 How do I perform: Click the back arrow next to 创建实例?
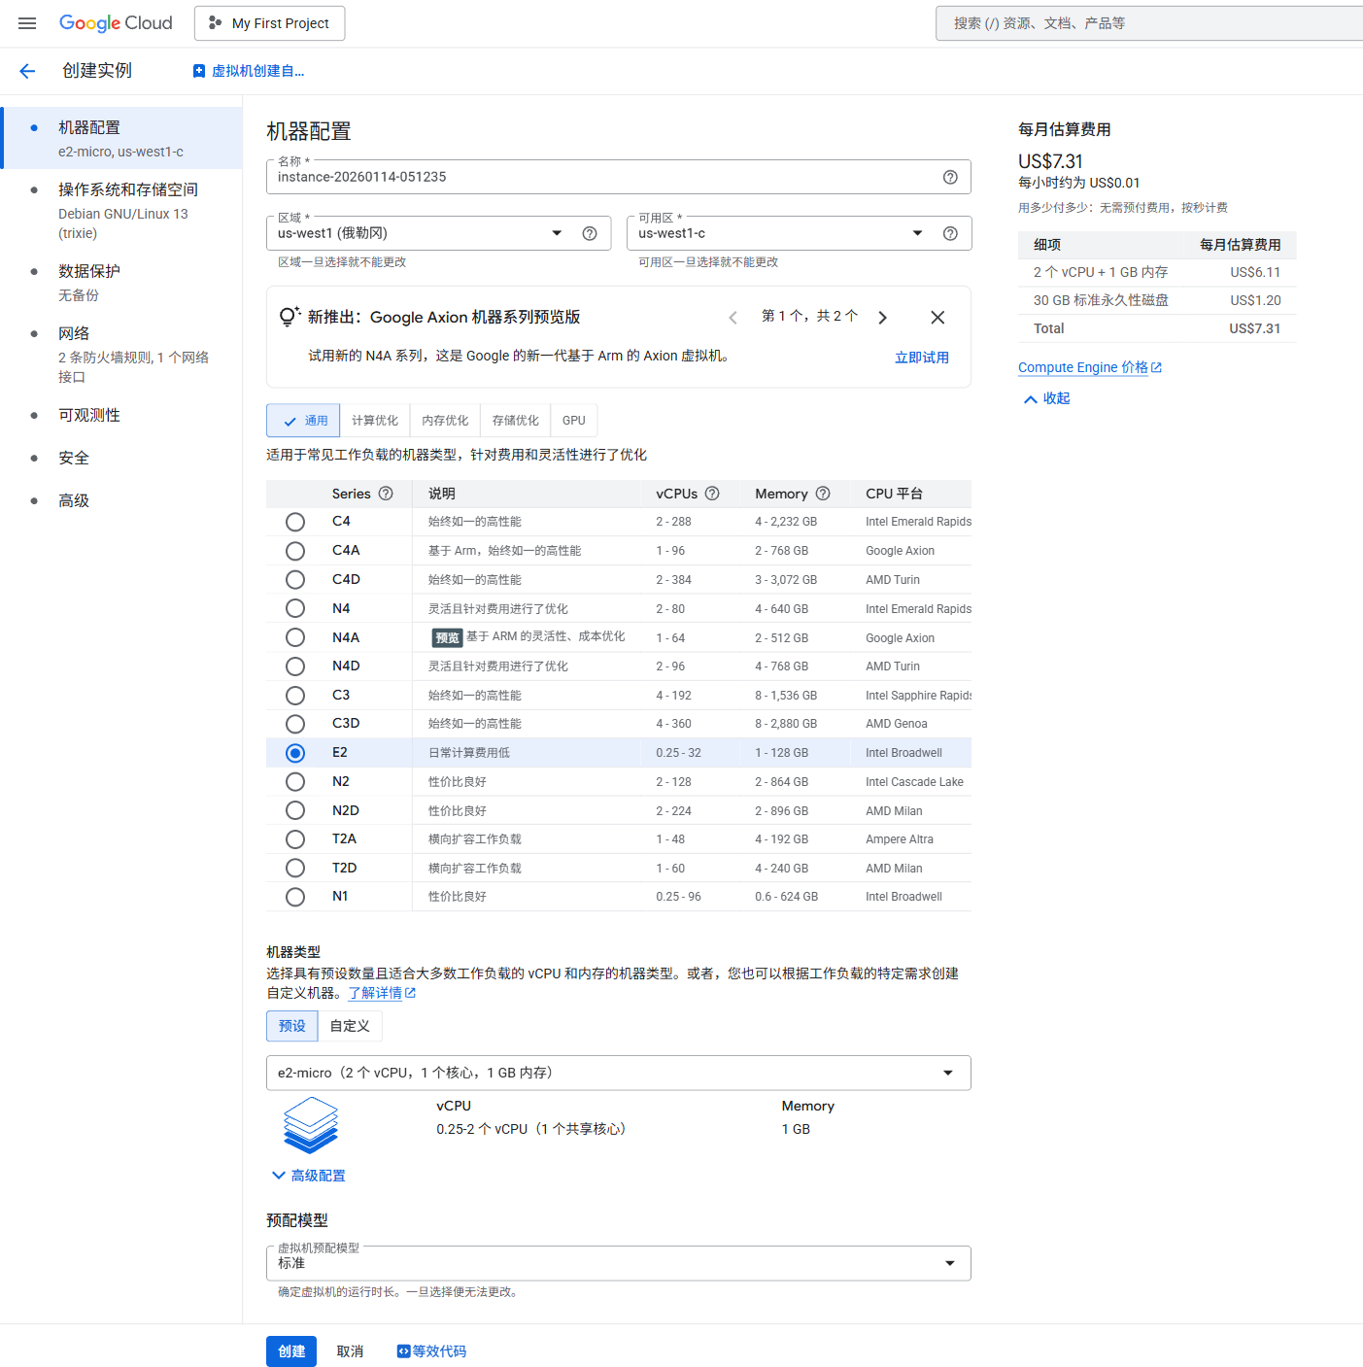point(27,71)
